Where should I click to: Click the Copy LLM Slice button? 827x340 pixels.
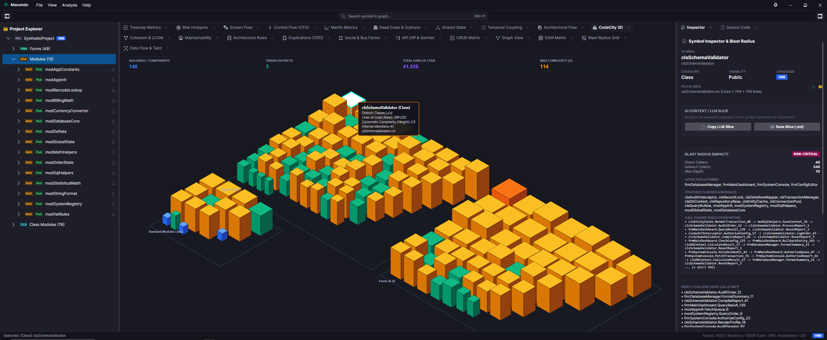pyautogui.click(x=718, y=127)
